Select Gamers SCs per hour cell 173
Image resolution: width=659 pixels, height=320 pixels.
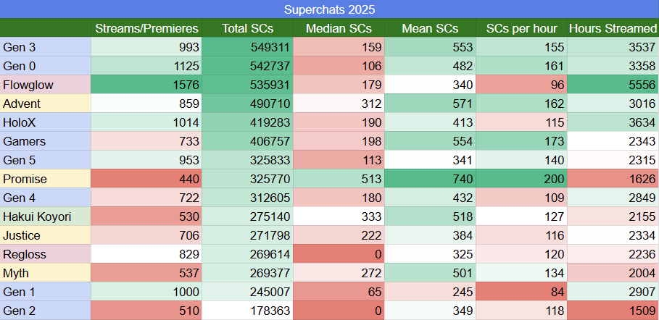(521, 141)
